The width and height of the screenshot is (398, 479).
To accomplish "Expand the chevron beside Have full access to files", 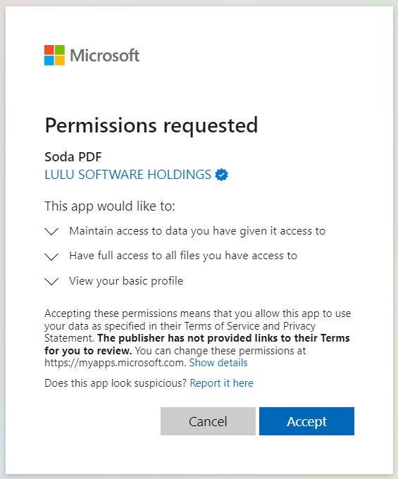I will tap(51, 256).
